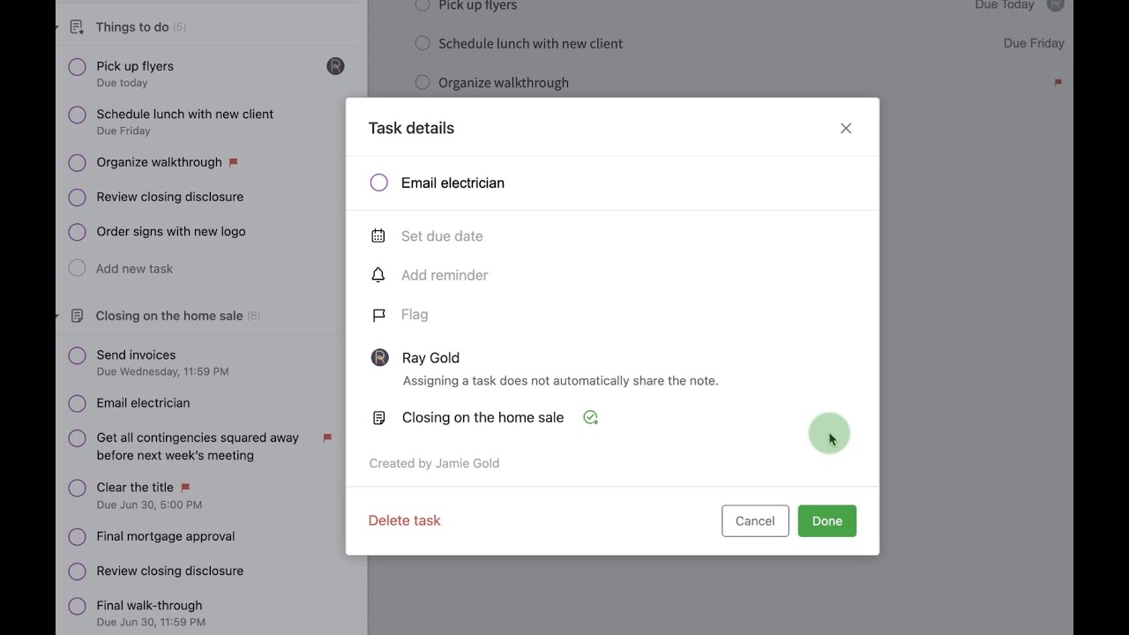Open Final walk-through task text
Screen dimensions: 1129x635
[x=149, y=605]
